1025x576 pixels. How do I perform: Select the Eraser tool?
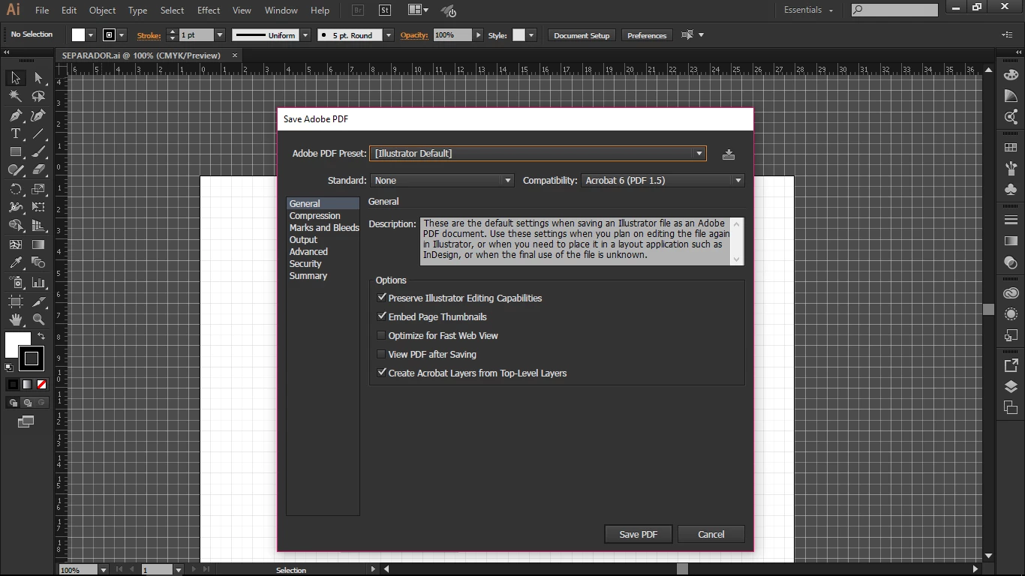38,169
